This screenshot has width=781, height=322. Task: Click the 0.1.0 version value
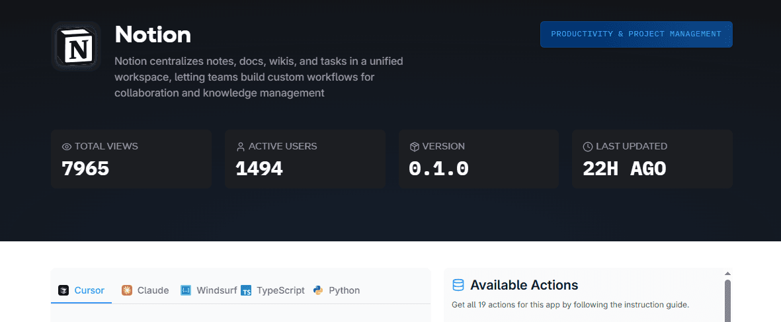(439, 169)
